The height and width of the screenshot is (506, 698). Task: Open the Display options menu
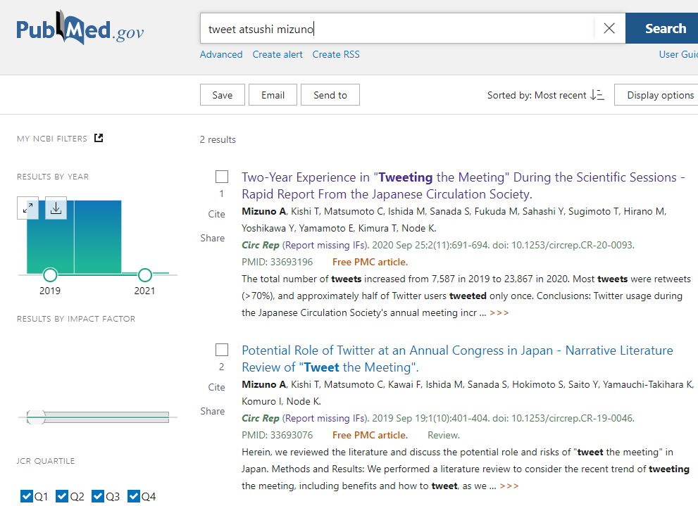658,95
